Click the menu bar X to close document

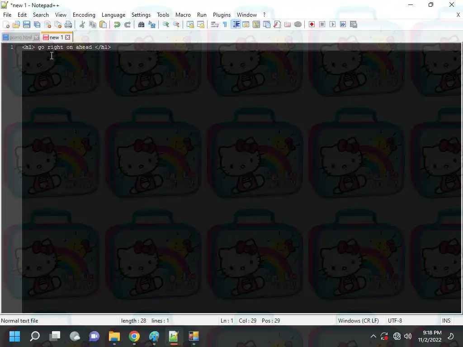point(458,15)
